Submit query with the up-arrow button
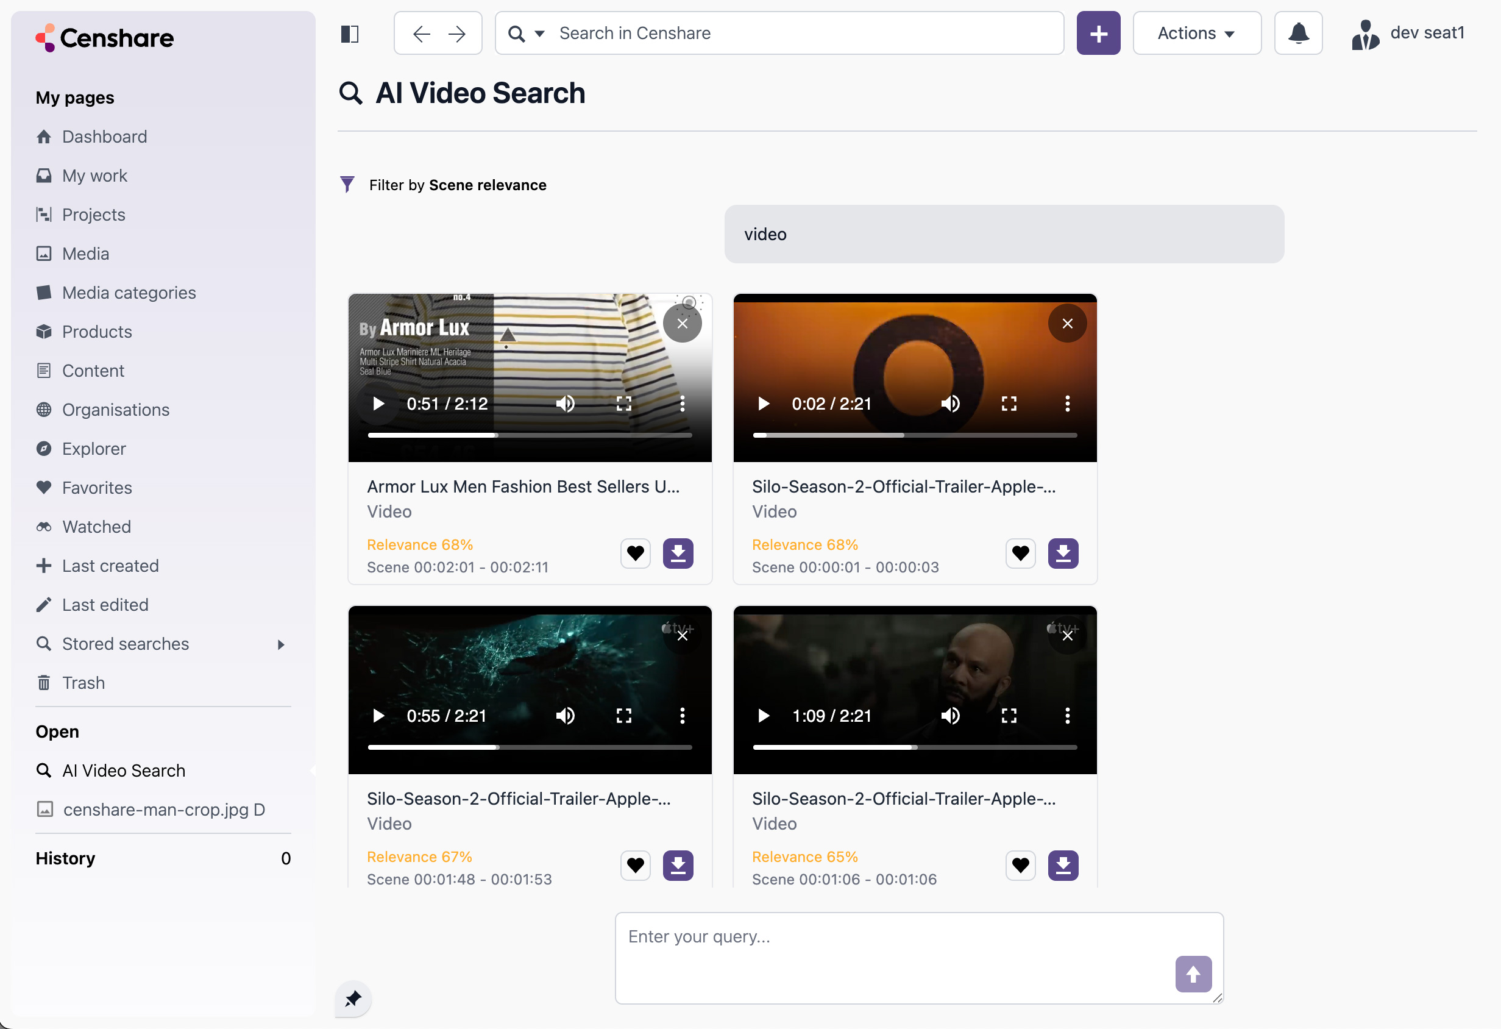The width and height of the screenshot is (1501, 1029). [1193, 974]
